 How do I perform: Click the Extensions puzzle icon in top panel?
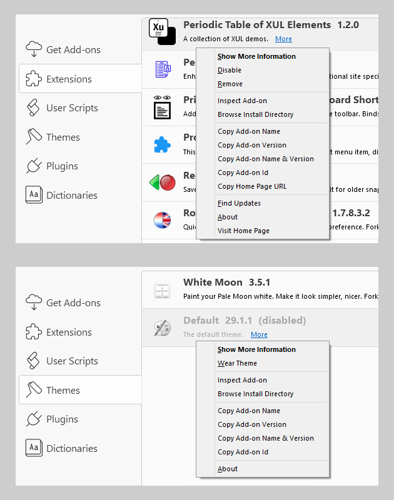(34, 79)
